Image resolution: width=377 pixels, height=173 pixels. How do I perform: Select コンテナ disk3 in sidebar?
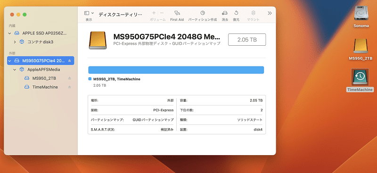(41, 42)
